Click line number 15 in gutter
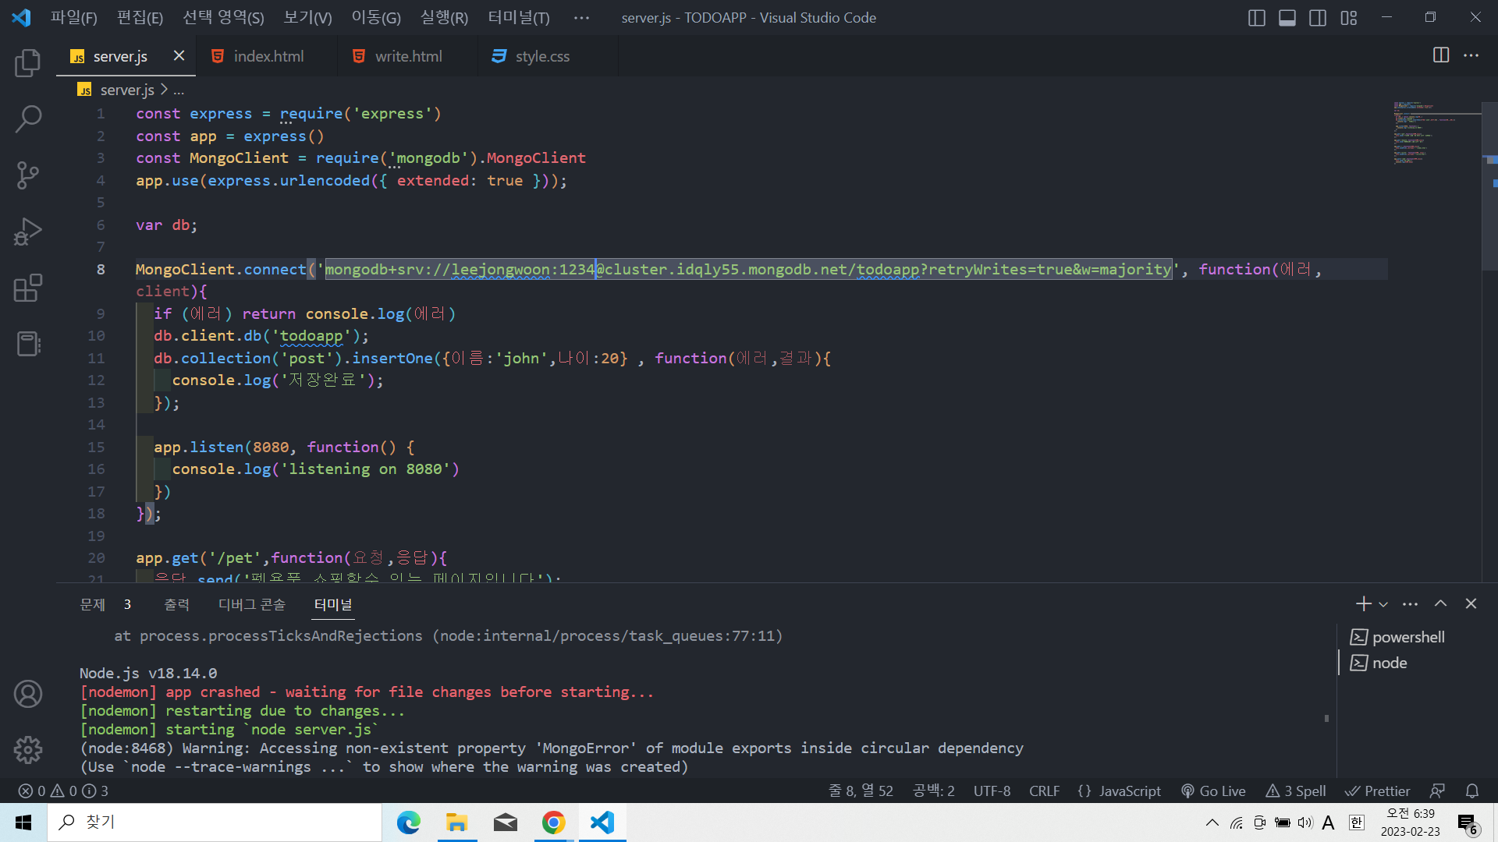The height and width of the screenshot is (842, 1498). [96, 447]
